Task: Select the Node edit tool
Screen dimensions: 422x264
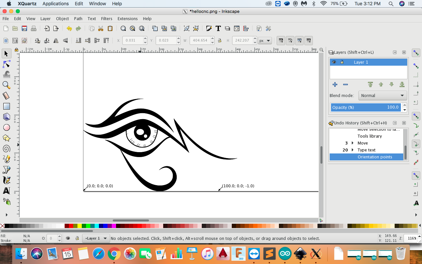Action: click(6, 64)
